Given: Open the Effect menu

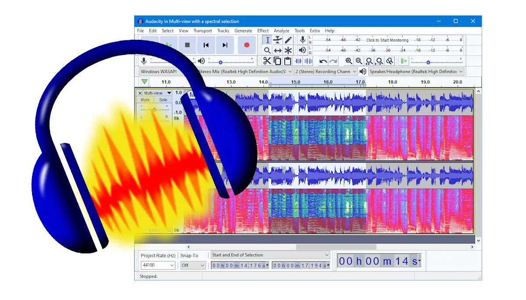Looking at the screenshot, I should (x=263, y=31).
